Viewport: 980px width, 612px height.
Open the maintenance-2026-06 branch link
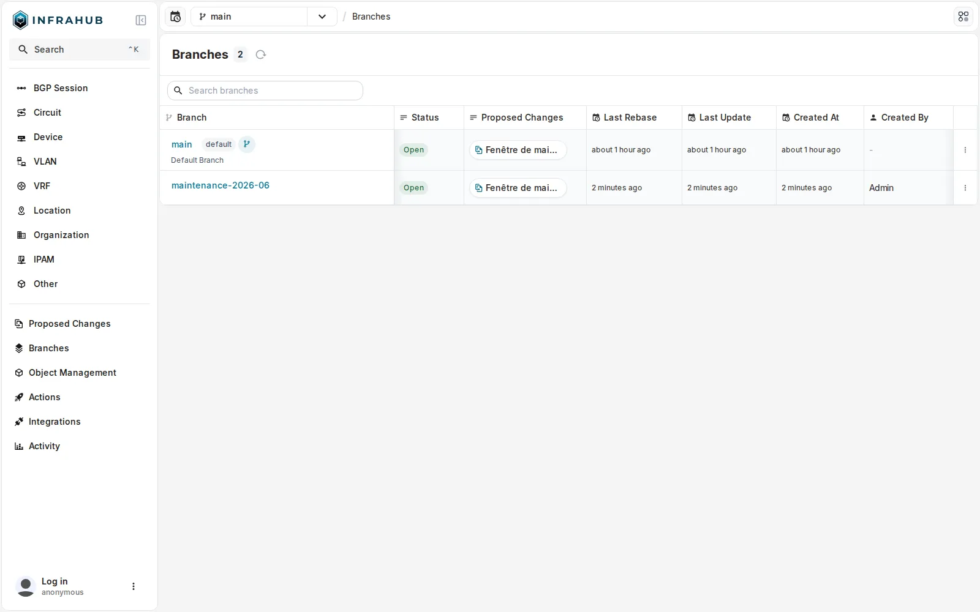[221, 185]
